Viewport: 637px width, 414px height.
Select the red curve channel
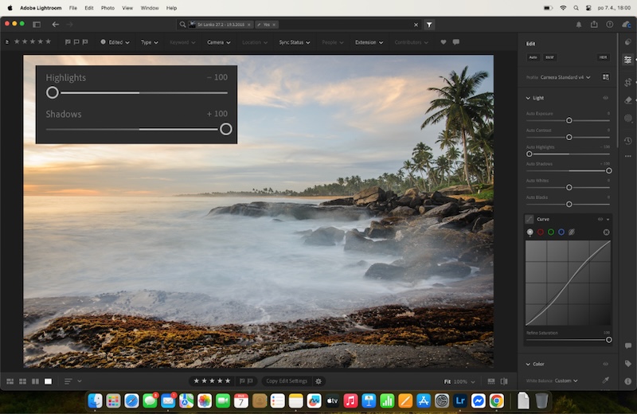click(541, 232)
